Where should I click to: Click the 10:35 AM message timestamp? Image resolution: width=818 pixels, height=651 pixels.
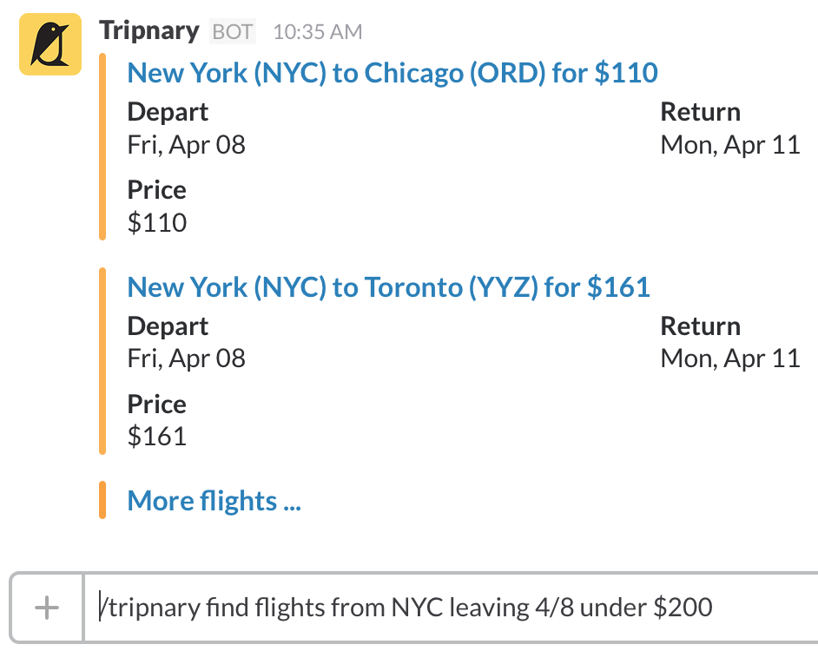pyautogui.click(x=317, y=33)
